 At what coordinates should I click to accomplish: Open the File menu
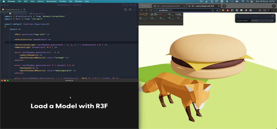click(x=19, y=1)
